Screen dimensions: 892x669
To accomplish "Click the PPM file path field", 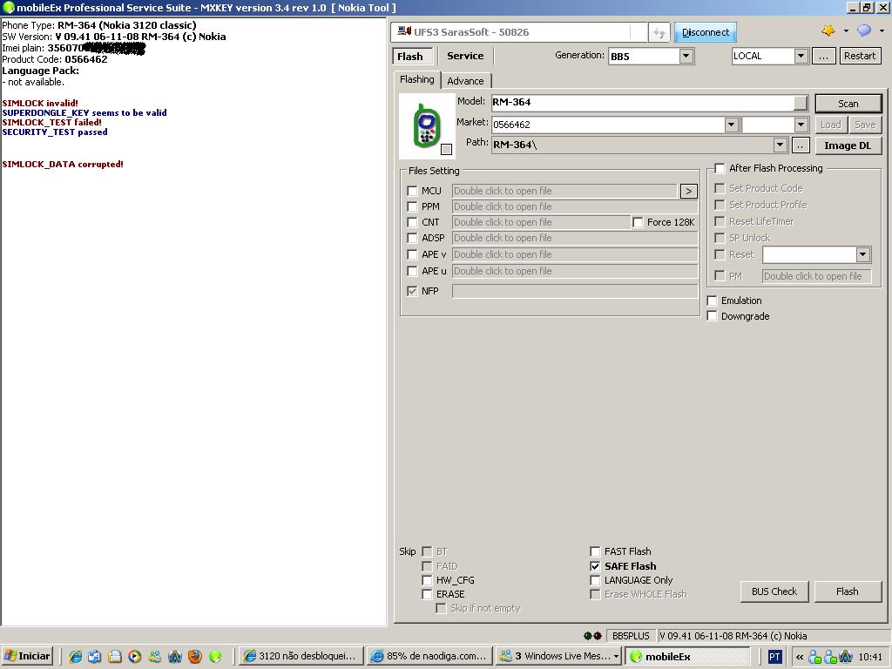I will point(575,206).
